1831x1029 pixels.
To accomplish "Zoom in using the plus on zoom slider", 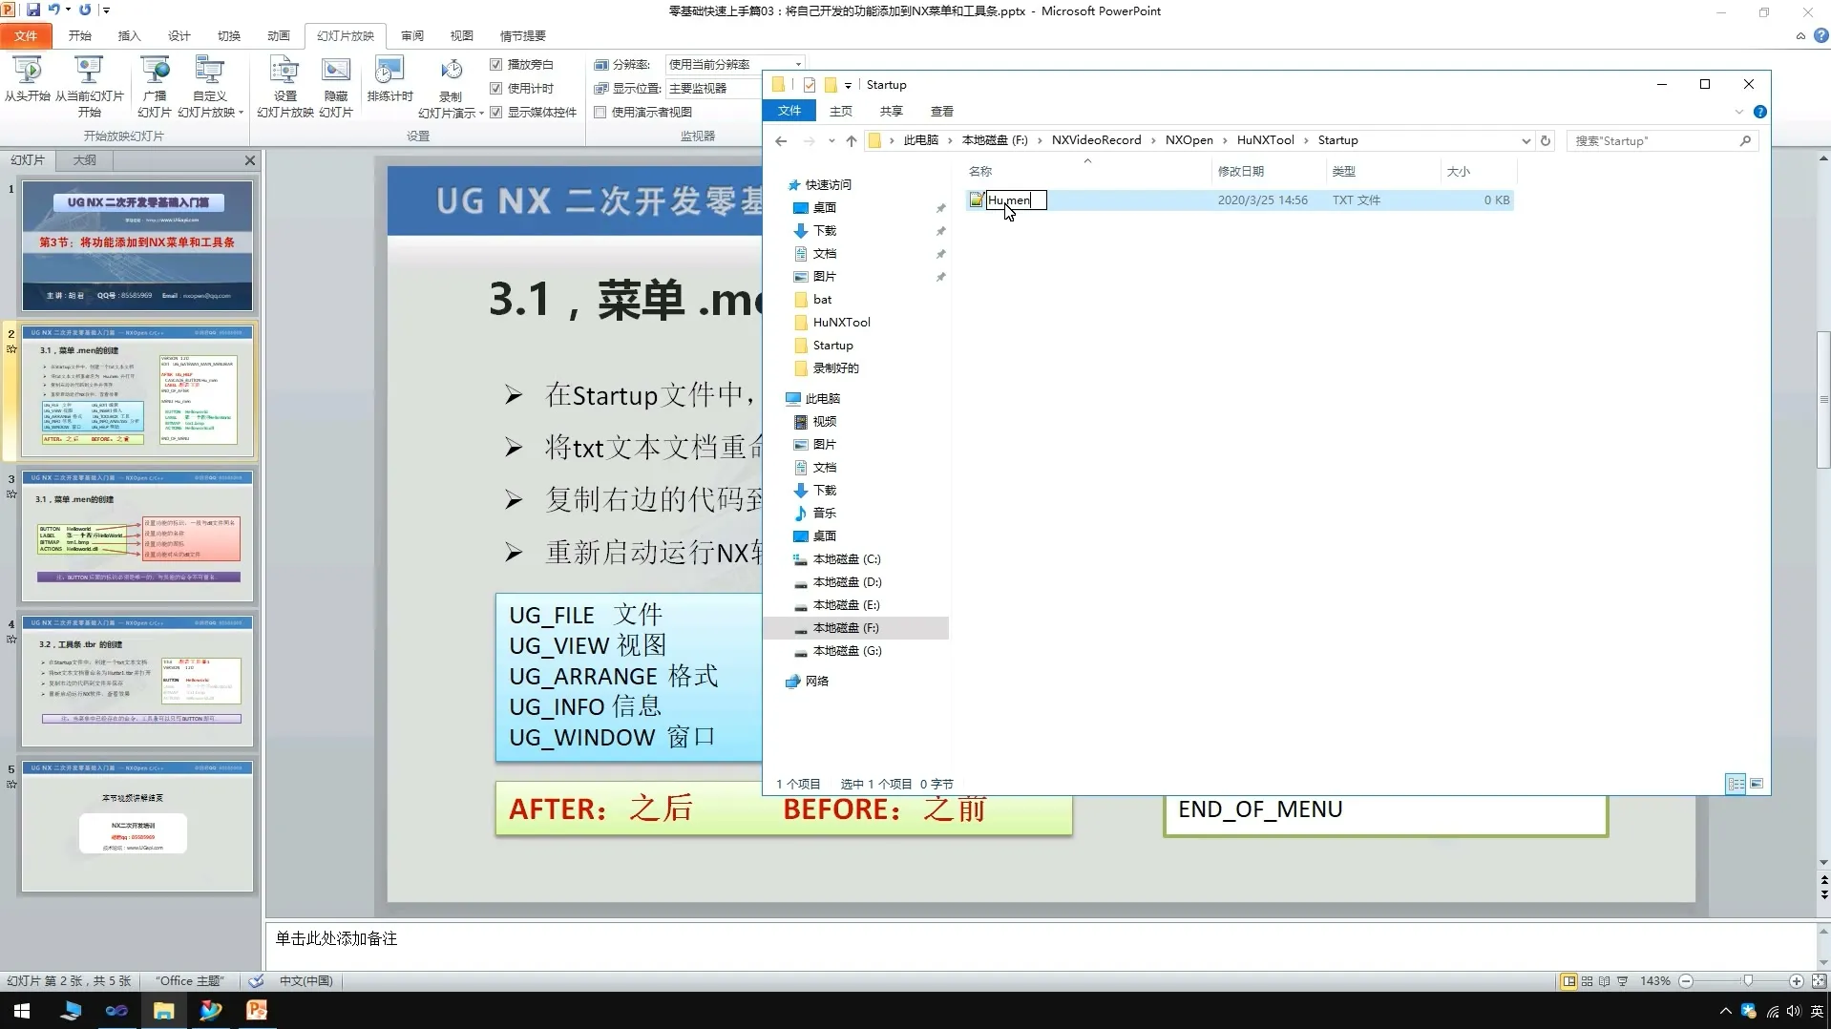I will pyautogui.click(x=1797, y=981).
